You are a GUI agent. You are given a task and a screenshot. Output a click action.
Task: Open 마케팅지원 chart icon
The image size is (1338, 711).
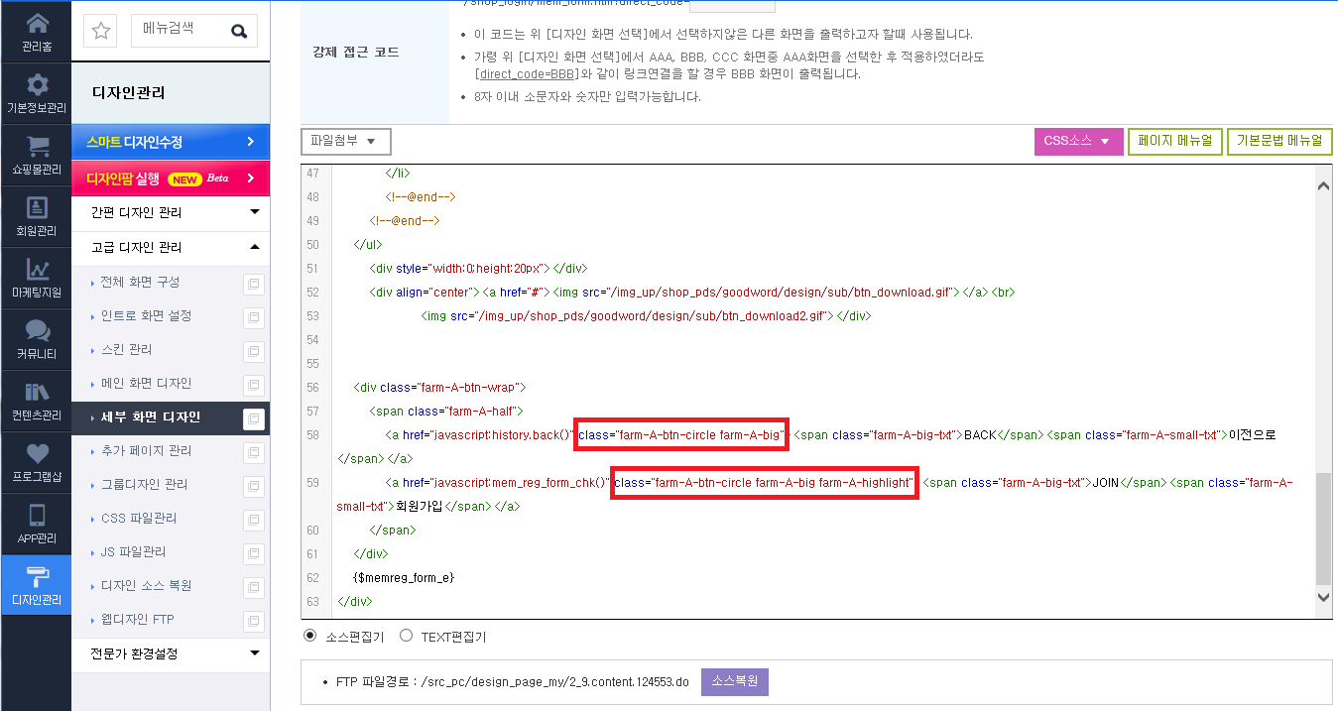[x=37, y=270]
